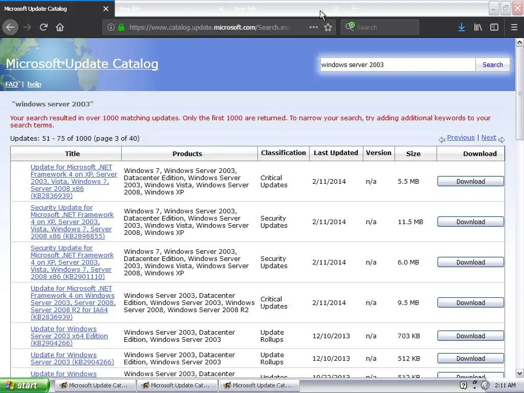
Task: Sort results by Products column
Action: [x=187, y=154]
